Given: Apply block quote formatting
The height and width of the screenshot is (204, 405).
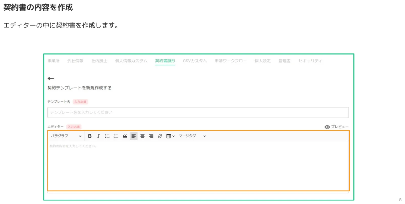Looking at the screenshot, I should (x=125, y=136).
